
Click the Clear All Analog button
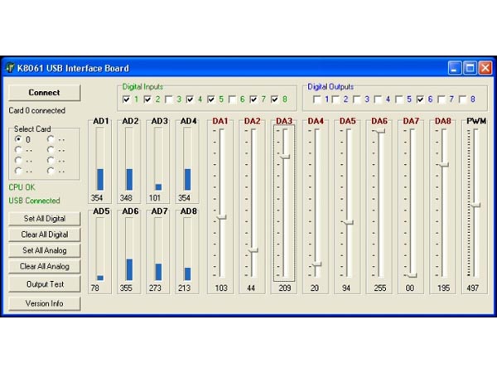point(45,267)
